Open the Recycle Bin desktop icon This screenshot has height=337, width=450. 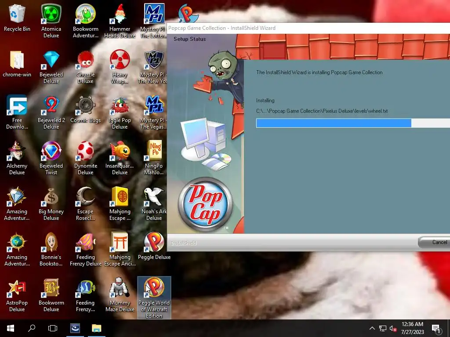pyautogui.click(x=17, y=18)
